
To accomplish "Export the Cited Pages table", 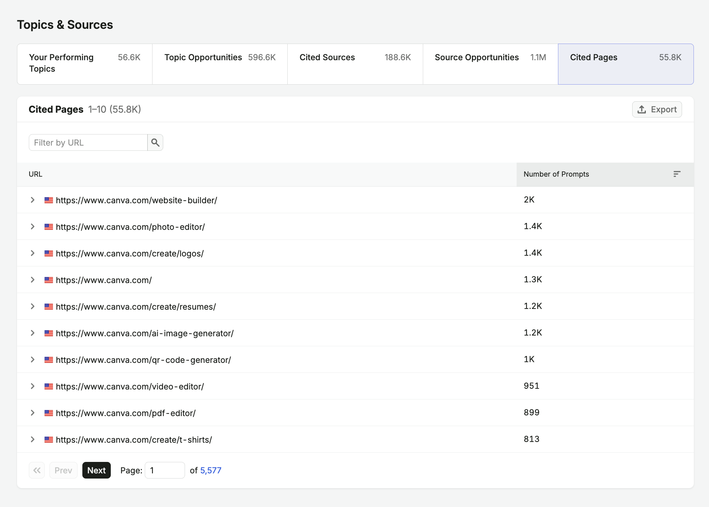I will 657,109.
